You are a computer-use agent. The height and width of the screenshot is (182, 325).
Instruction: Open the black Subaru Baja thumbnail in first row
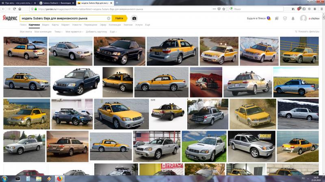tap(119, 51)
